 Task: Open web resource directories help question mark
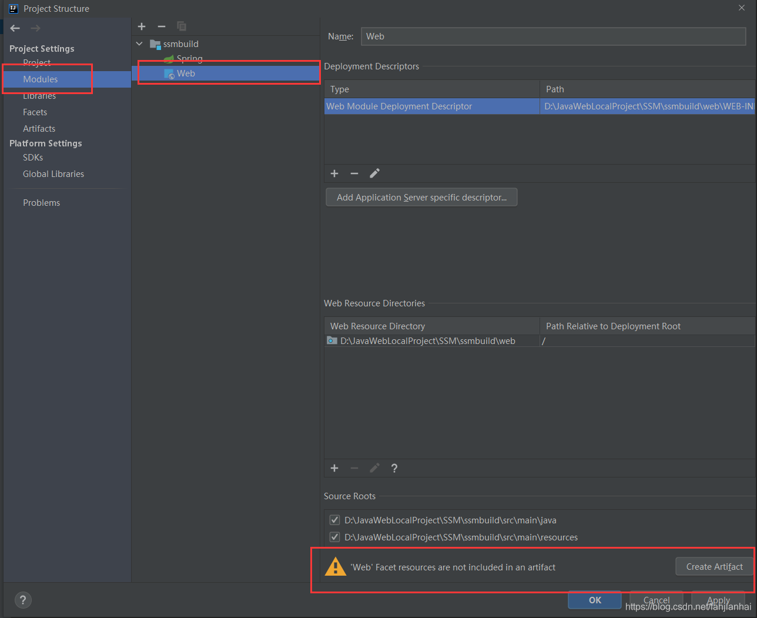(394, 468)
